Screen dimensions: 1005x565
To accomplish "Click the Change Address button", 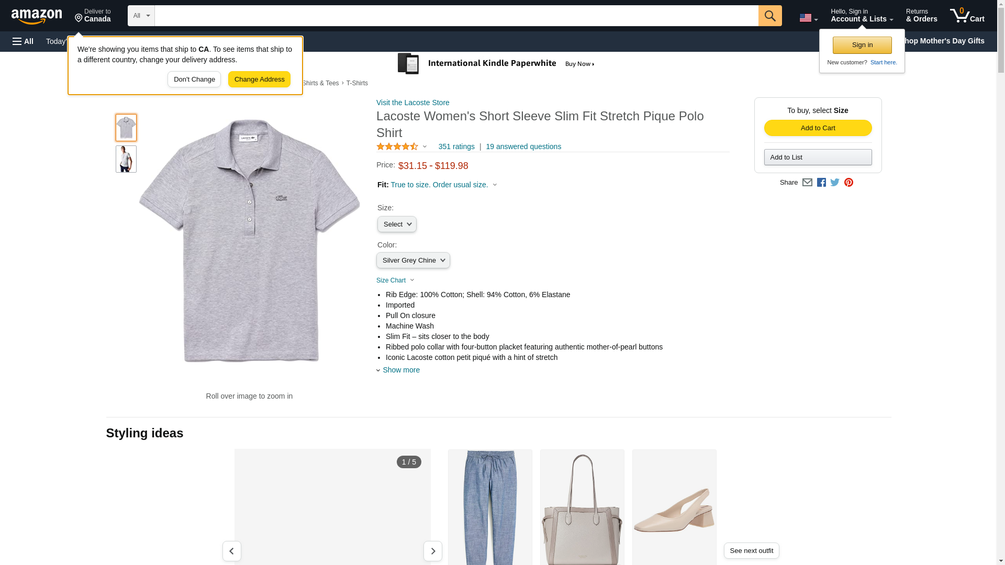I will point(259,80).
